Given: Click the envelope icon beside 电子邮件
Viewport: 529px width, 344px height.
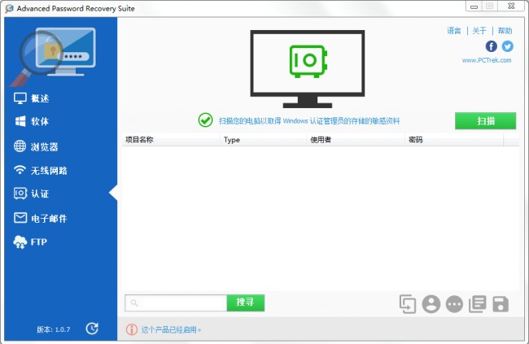Looking at the screenshot, I should point(20,218).
